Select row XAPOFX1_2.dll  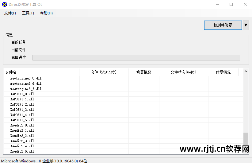123,104
